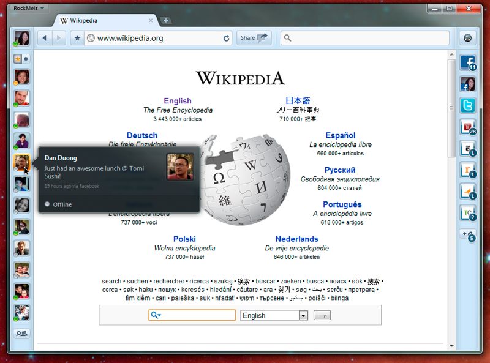
Task: Click the www.wikipedia.org address field
Action: click(x=158, y=38)
